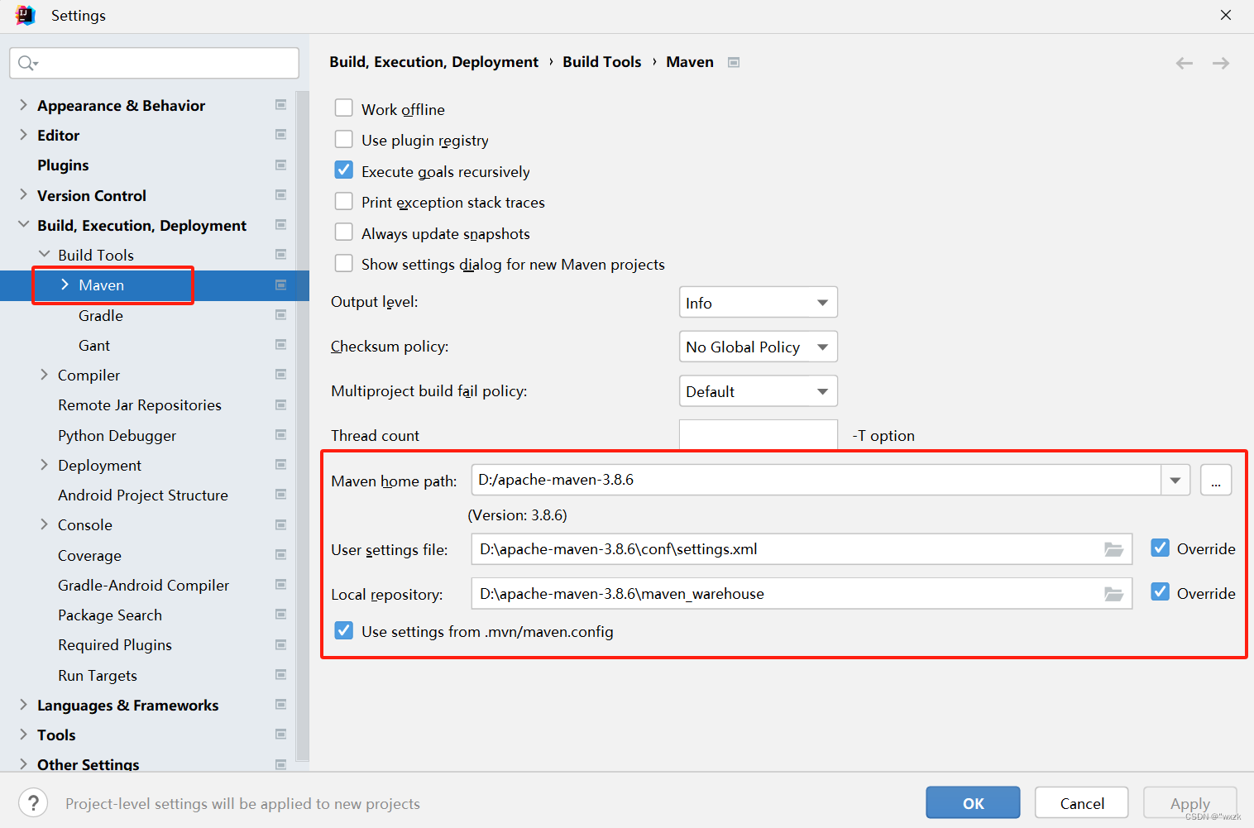
Task: Expand Appearance & Behavior section
Action: (x=23, y=105)
